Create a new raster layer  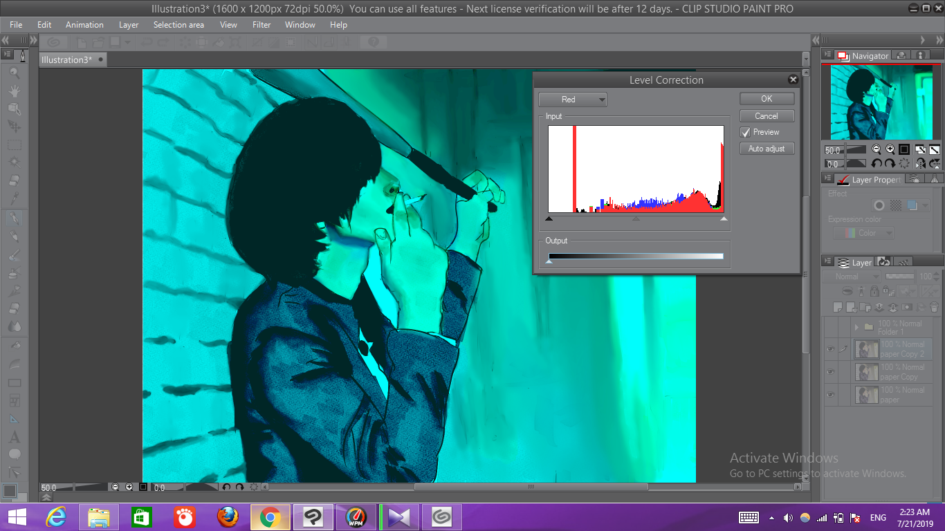tap(838, 307)
